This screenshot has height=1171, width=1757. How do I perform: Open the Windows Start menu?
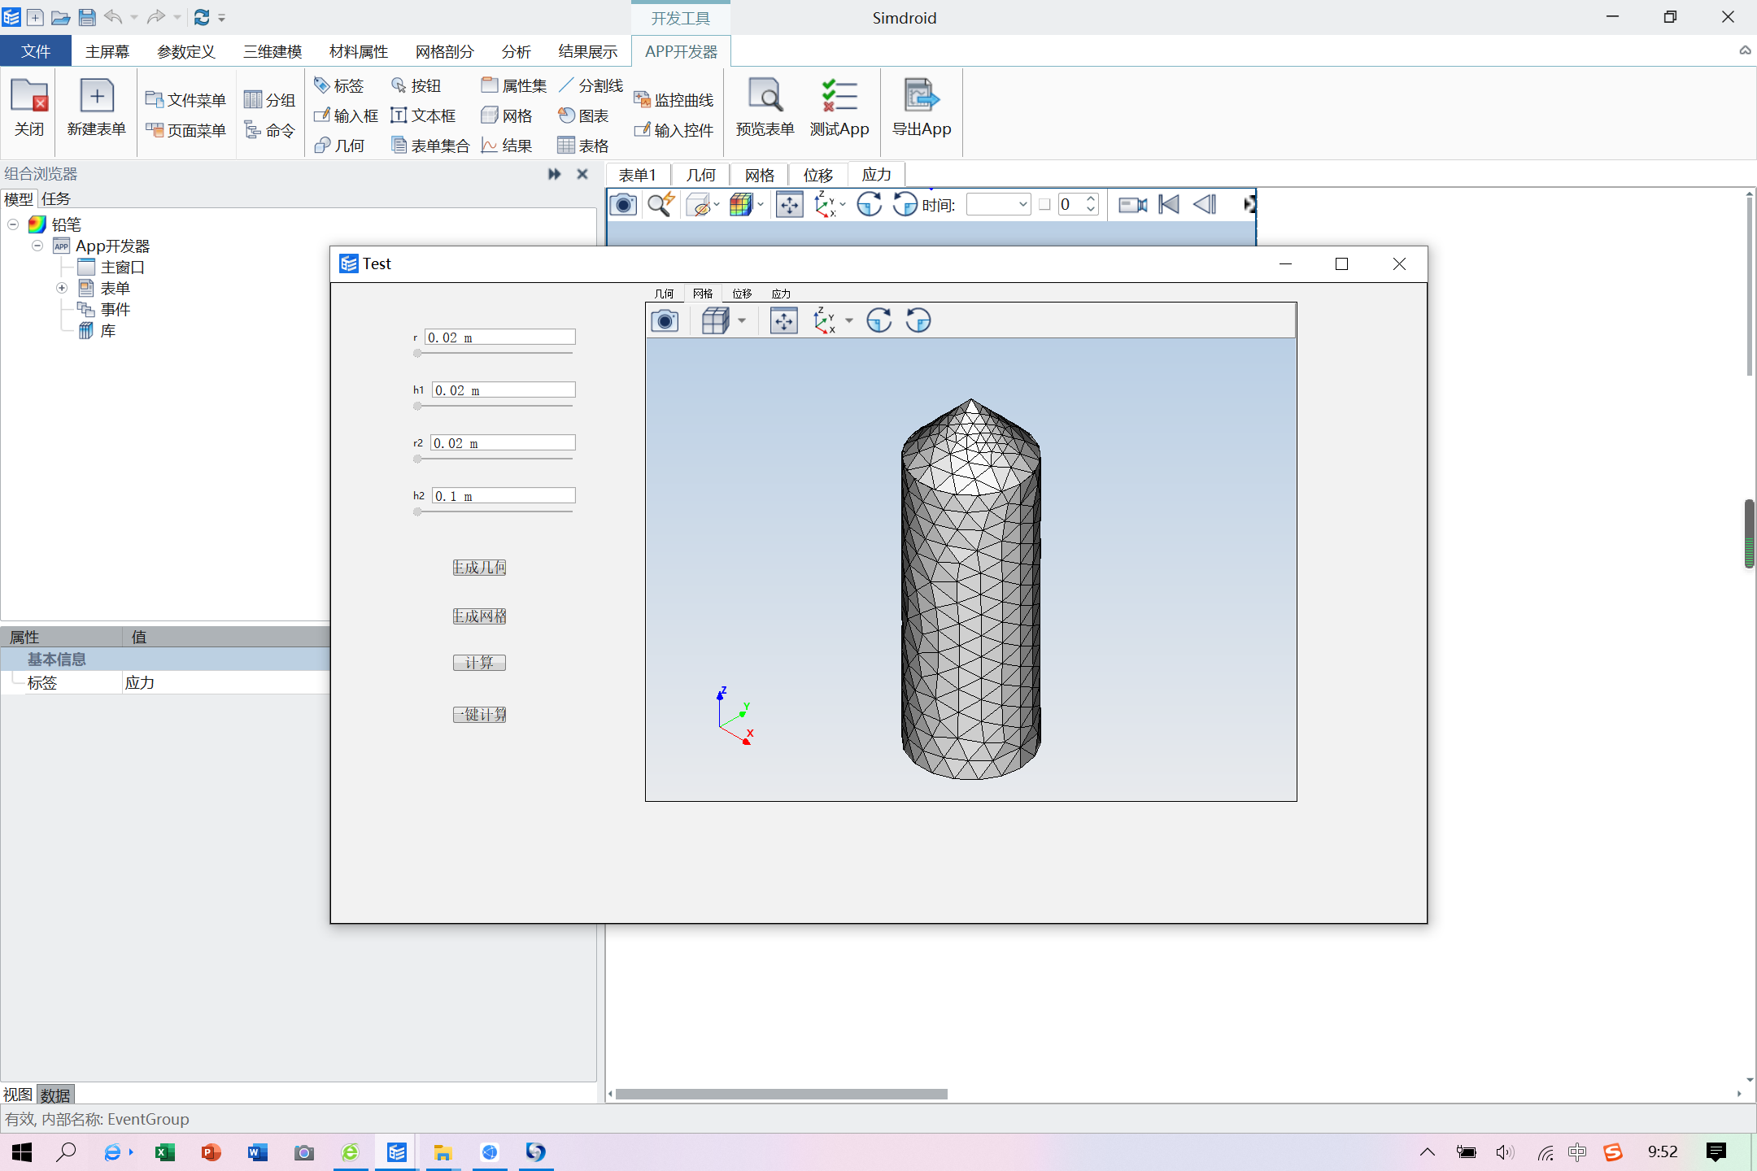pos(22,1152)
